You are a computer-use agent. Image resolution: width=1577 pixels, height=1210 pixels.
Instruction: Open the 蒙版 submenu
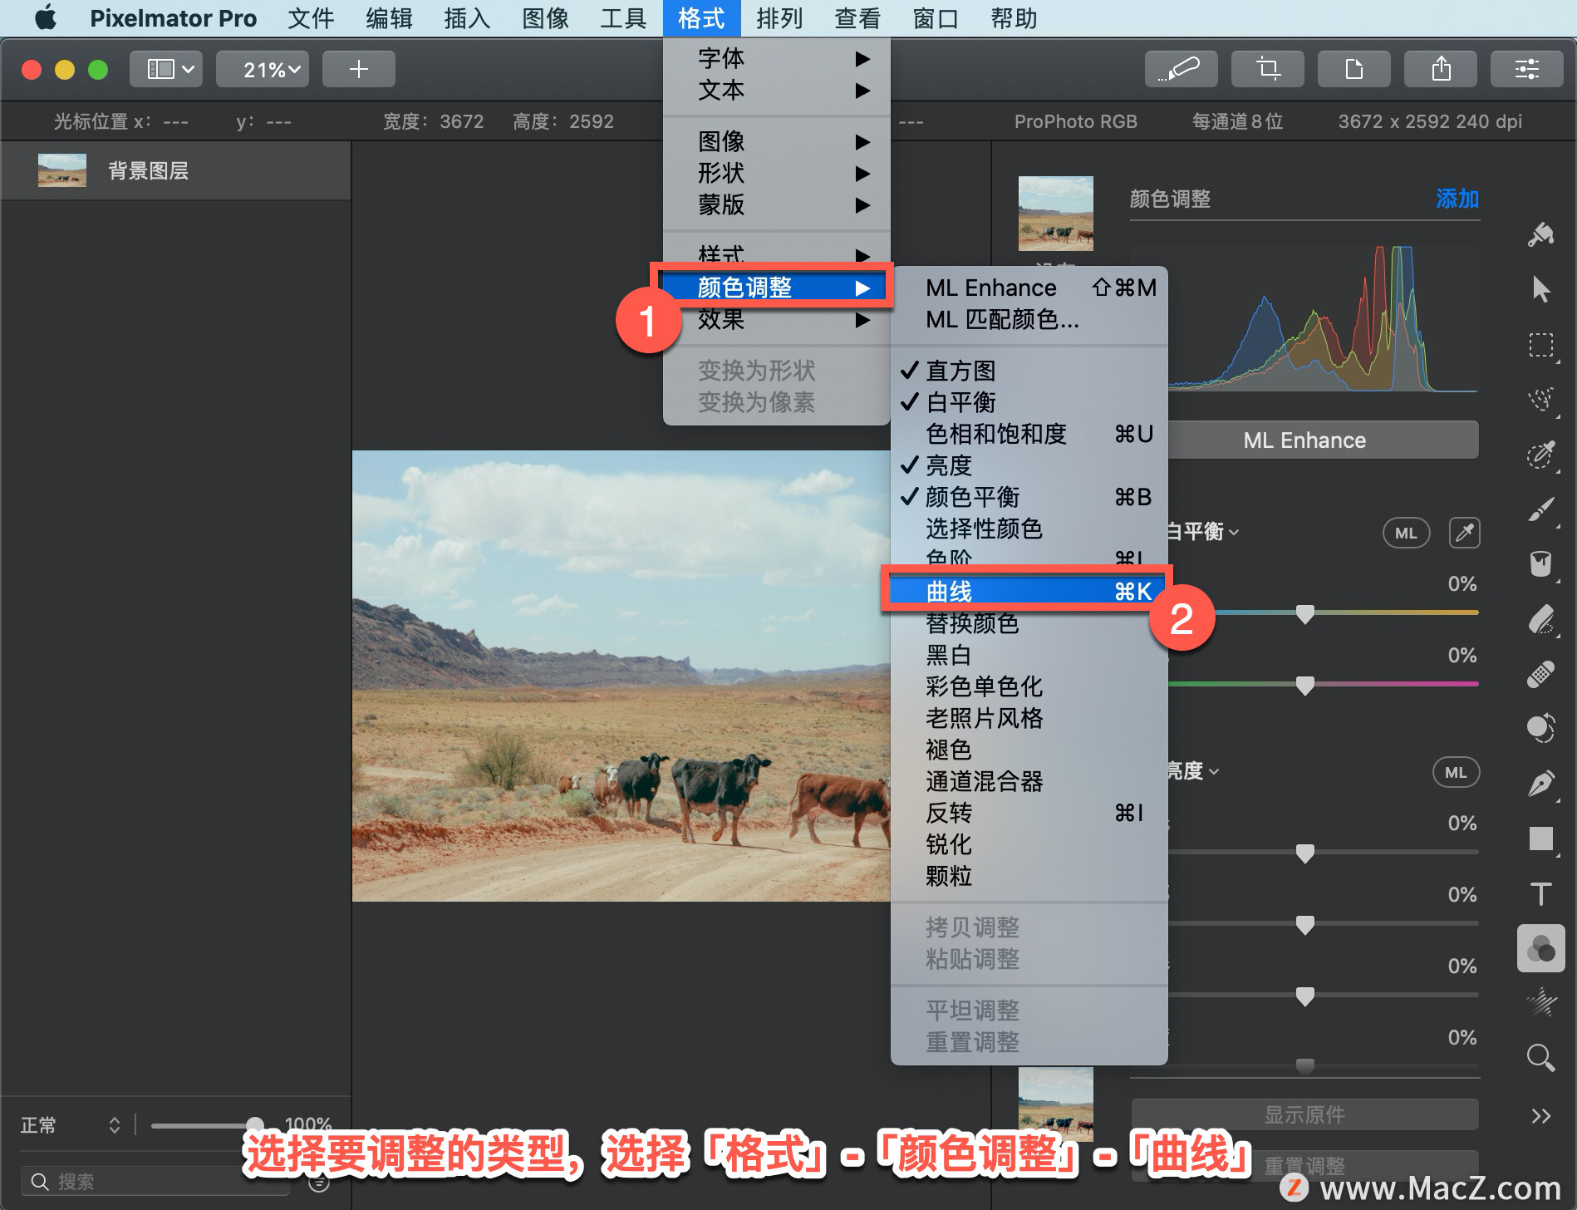pos(777,204)
